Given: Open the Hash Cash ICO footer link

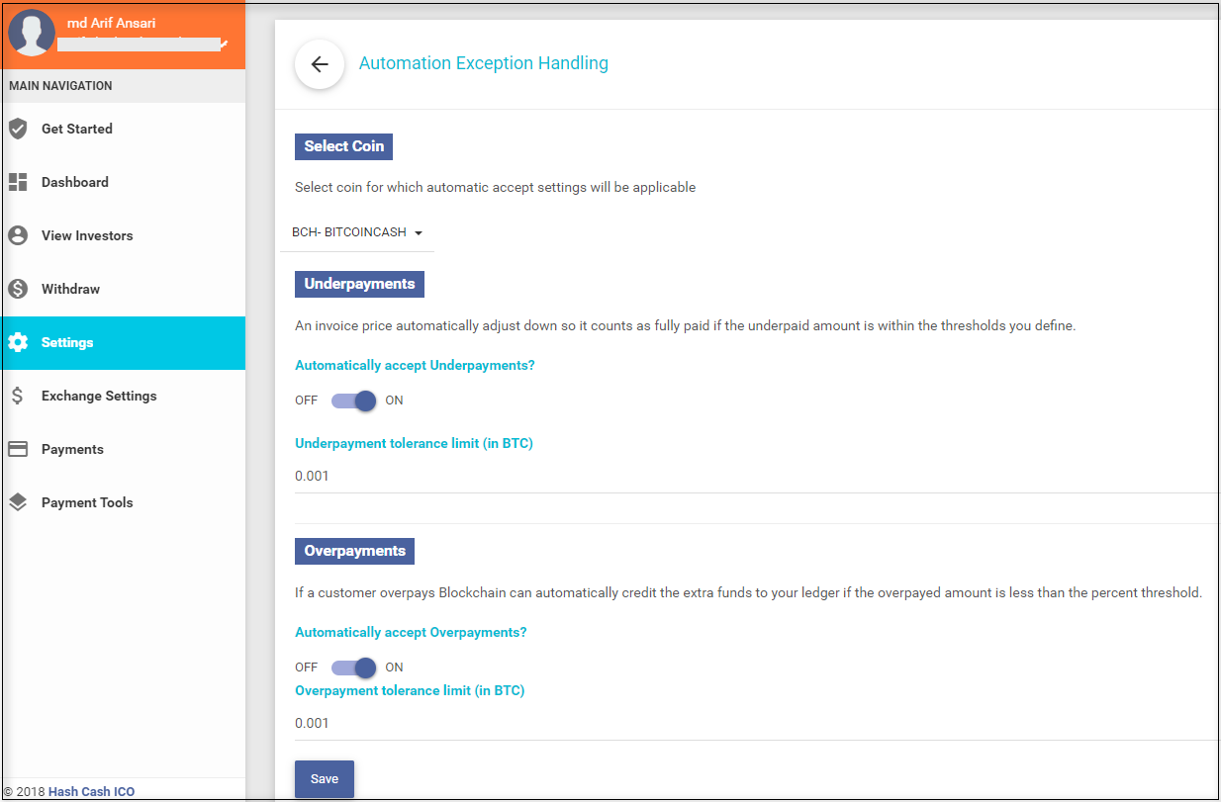Looking at the screenshot, I should coord(91,791).
